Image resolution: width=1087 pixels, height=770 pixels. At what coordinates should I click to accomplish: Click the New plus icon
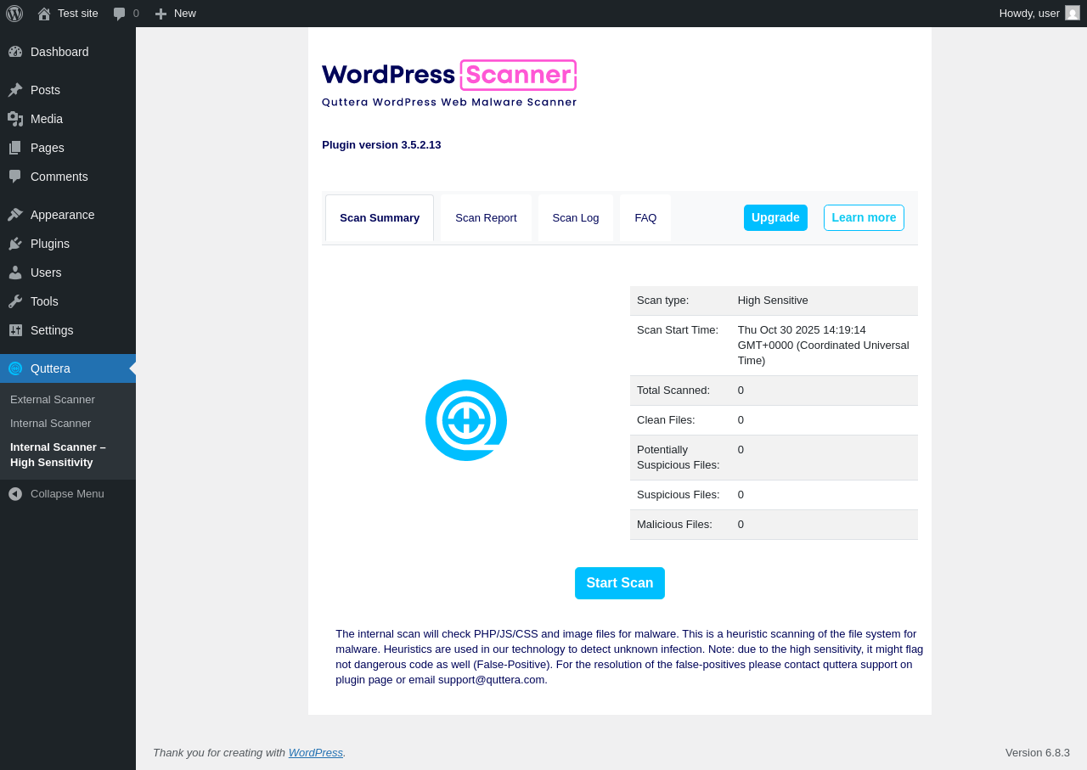(161, 14)
